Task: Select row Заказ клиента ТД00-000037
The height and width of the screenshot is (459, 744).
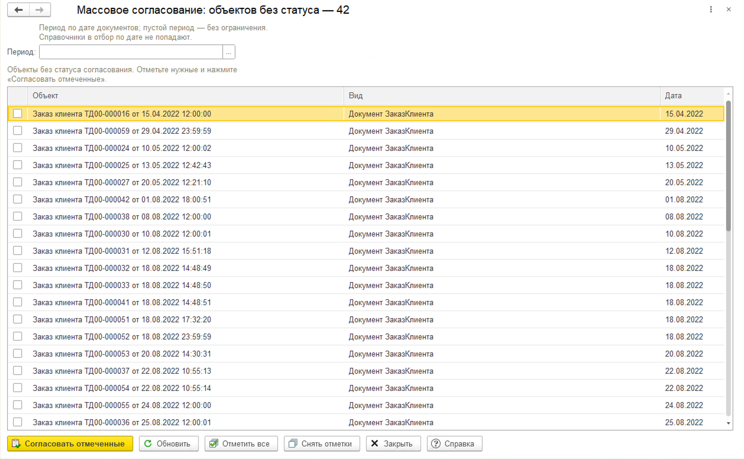Action: [x=366, y=371]
